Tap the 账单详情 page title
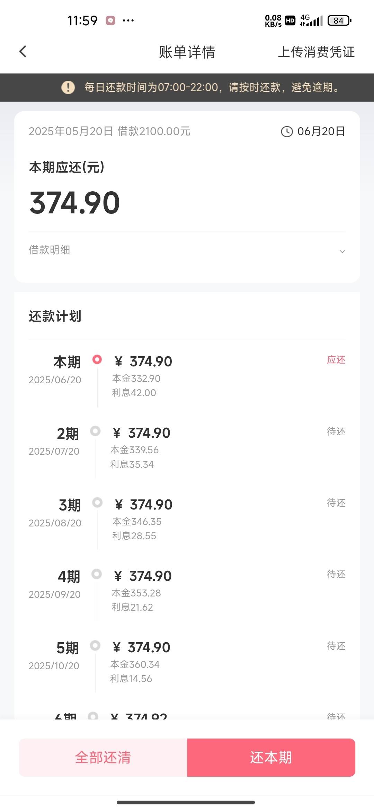Image resolution: width=374 pixels, height=811 pixels. pos(187,52)
